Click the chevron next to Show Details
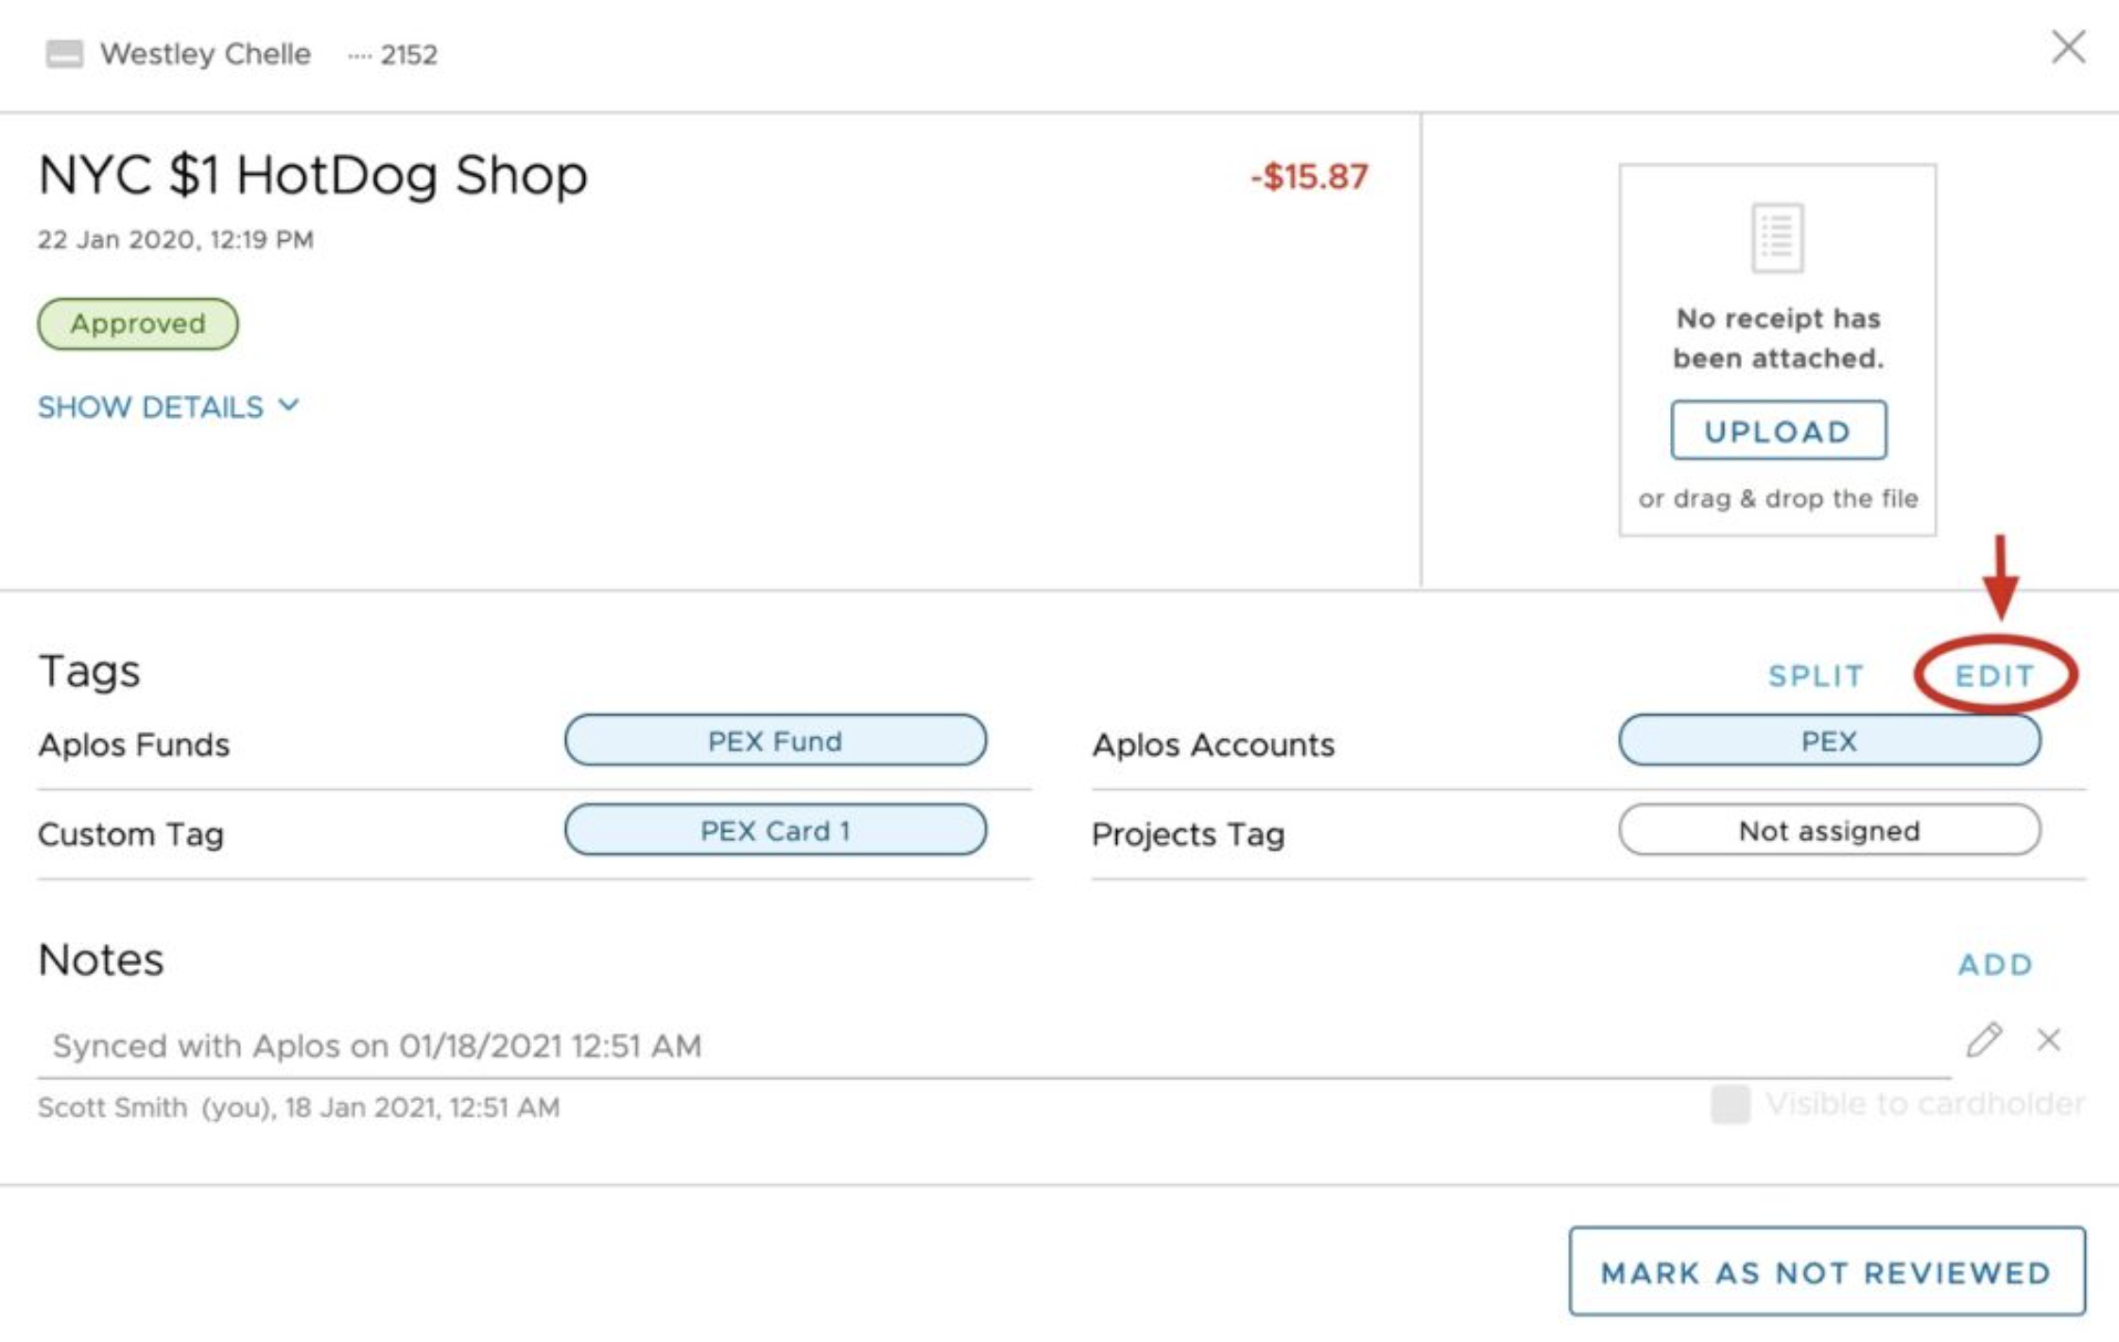Screen dimensions: 2119x1342 [289, 405]
